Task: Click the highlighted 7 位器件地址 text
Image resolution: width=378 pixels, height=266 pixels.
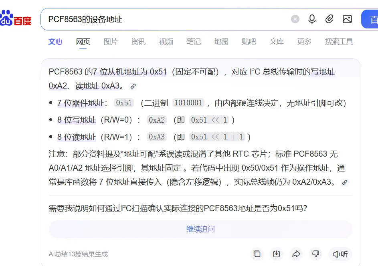Action: point(81,103)
